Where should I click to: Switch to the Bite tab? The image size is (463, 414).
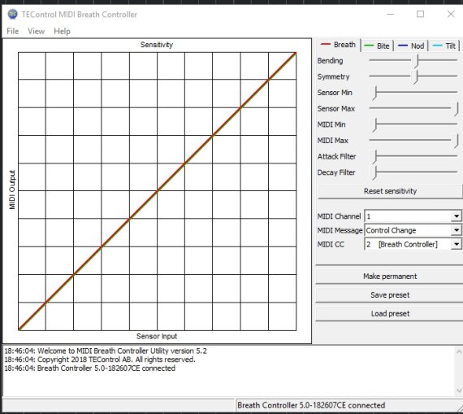click(x=377, y=46)
